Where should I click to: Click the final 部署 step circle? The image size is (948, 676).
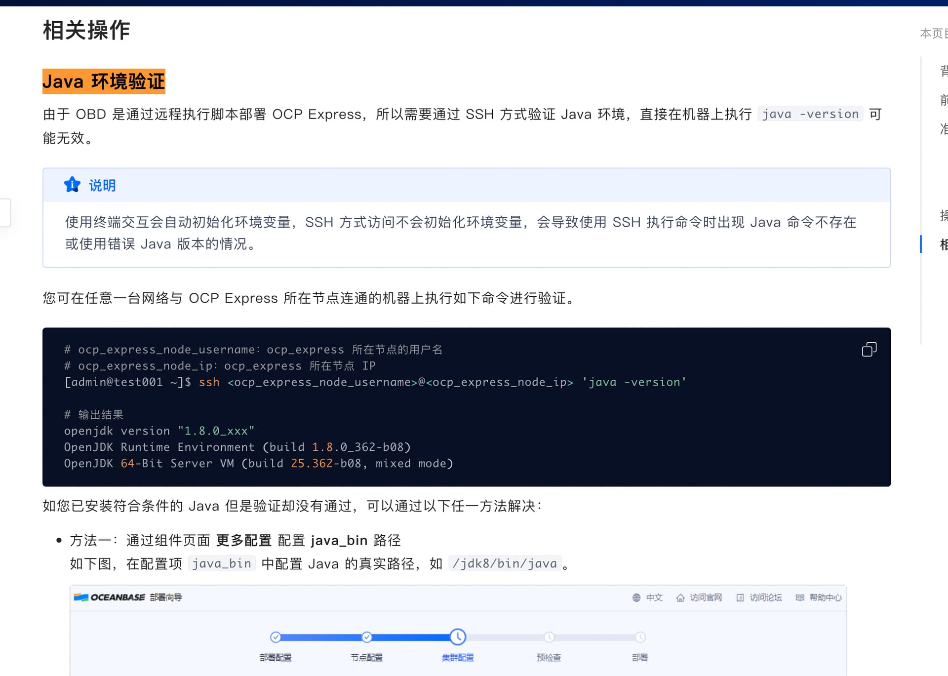tap(640, 637)
